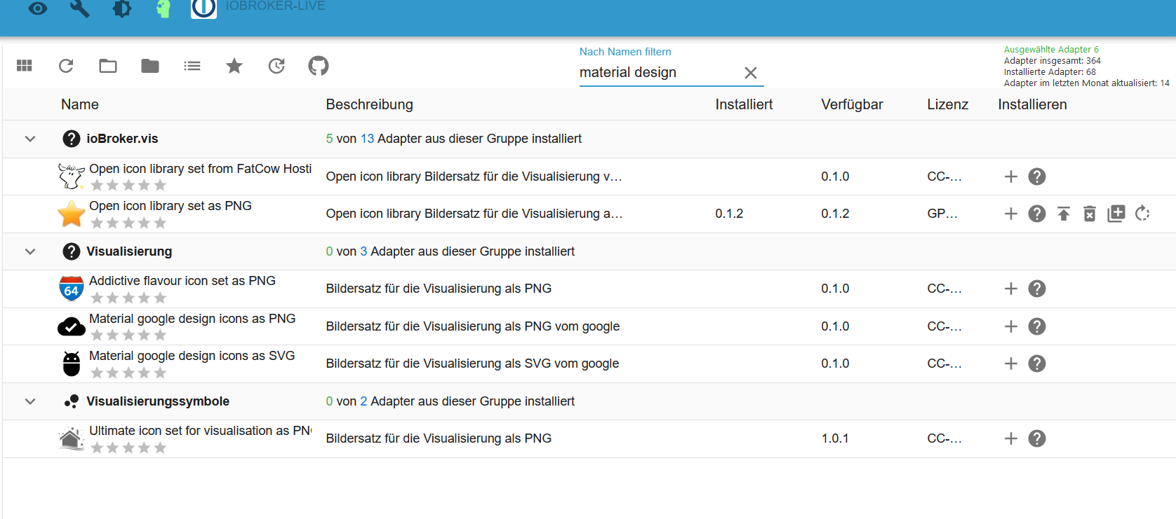The width and height of the screenshot is (1176, 519).
Task: Select 'Material google design icons as PNG' name
Action: 192,319
